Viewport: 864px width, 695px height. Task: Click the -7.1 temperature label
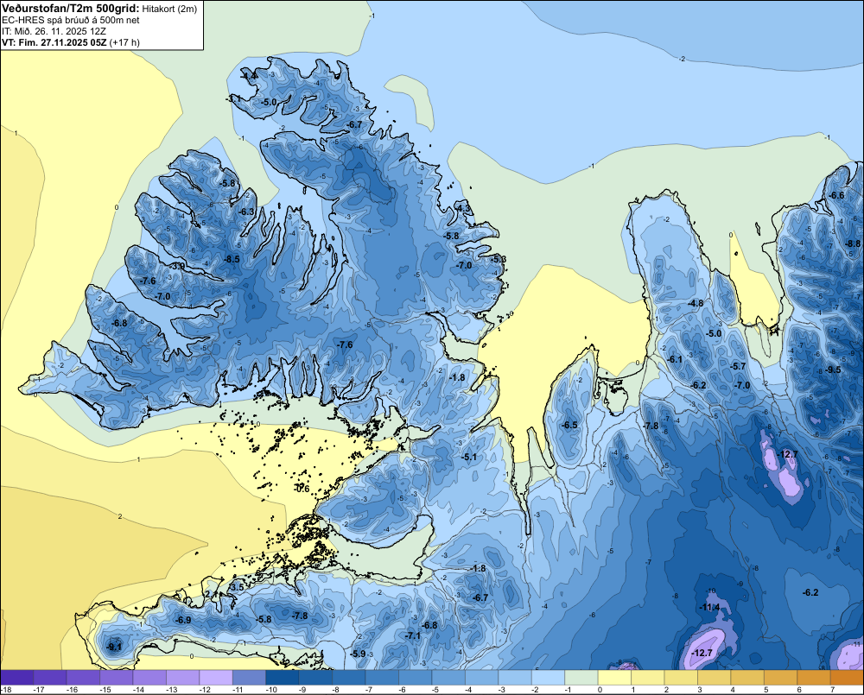click(413, 635)
